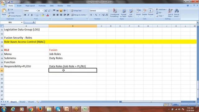199x112 pixels.
Task: Open the General number format dropdown
Action: [107, 11]
